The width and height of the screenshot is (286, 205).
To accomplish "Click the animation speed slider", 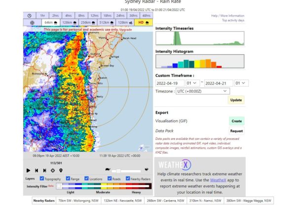I will pyautogui.click(x=126, y=171).
